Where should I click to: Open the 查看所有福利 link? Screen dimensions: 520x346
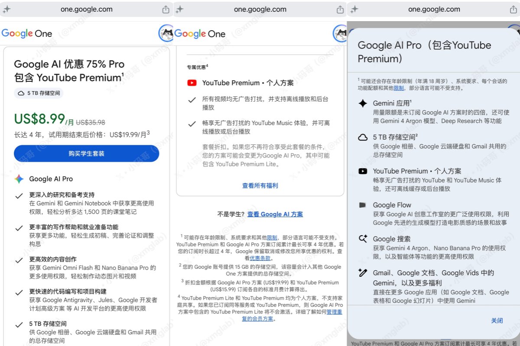point(260,186)
